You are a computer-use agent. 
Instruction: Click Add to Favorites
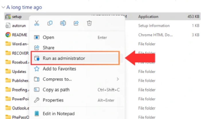click(59, 69)
